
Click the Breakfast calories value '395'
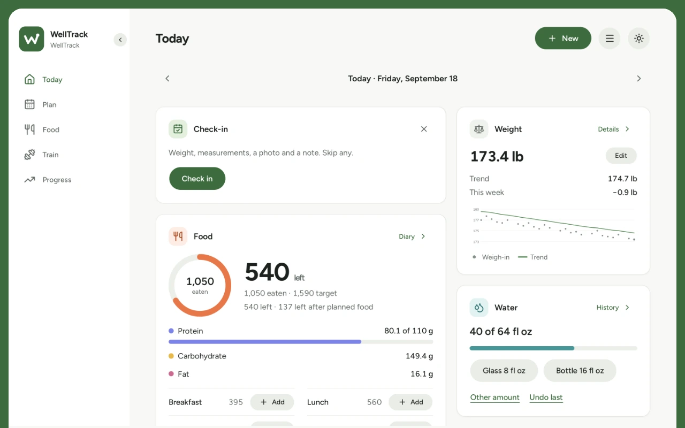tap(235, 402)
